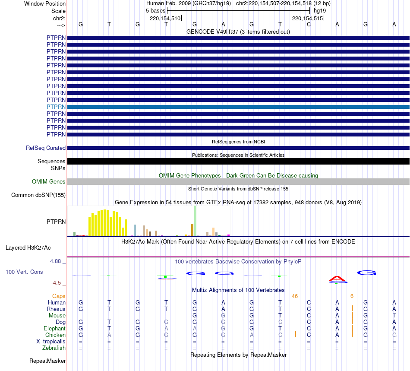The height and width of the screenshot is (371, 410).
Task: Click the '--->' base sequence direction arrow
Action: tap(61, 25)
